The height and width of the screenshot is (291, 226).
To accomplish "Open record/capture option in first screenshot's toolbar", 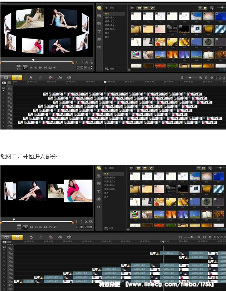I will tap(51, 78).
